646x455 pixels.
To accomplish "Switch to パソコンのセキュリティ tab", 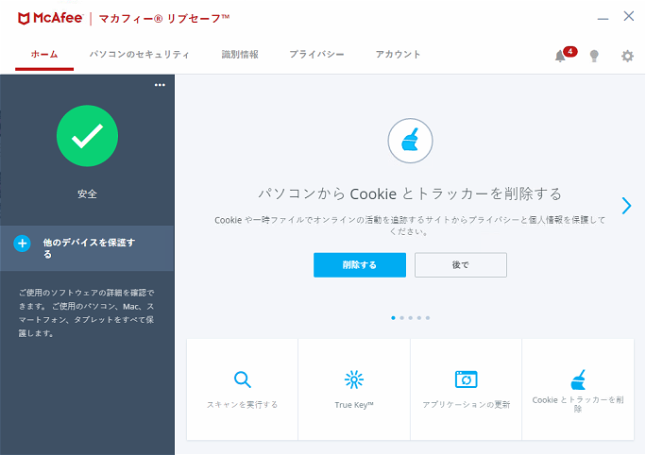I will [x=139, y=55].
